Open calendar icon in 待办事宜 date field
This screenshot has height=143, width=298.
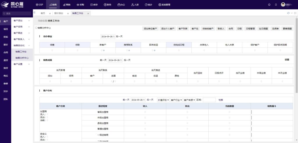(114, 36)
